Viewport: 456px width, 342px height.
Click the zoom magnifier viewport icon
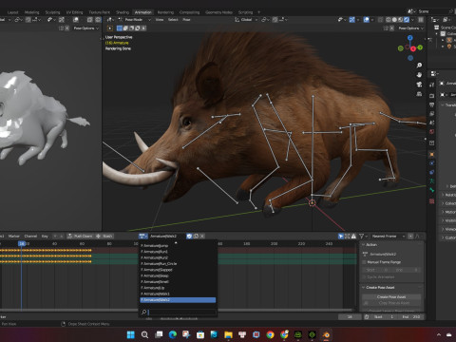(419, 66)
